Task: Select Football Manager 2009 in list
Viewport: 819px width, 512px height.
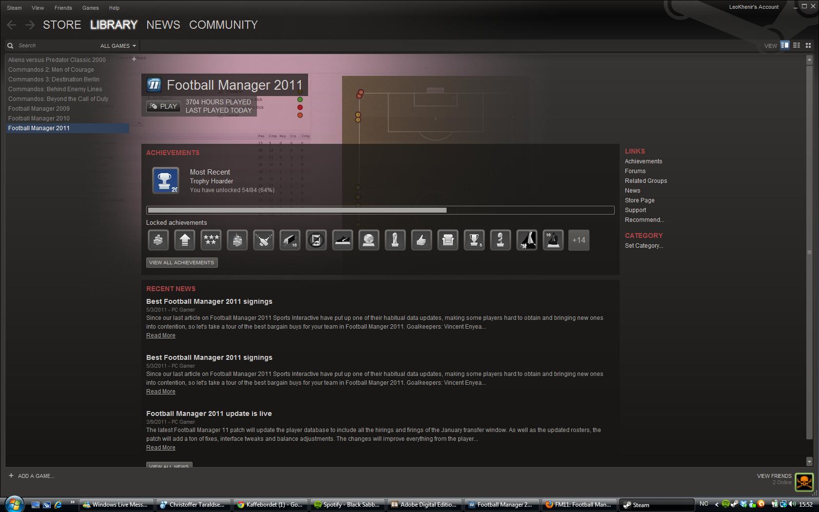Action: 39,109
